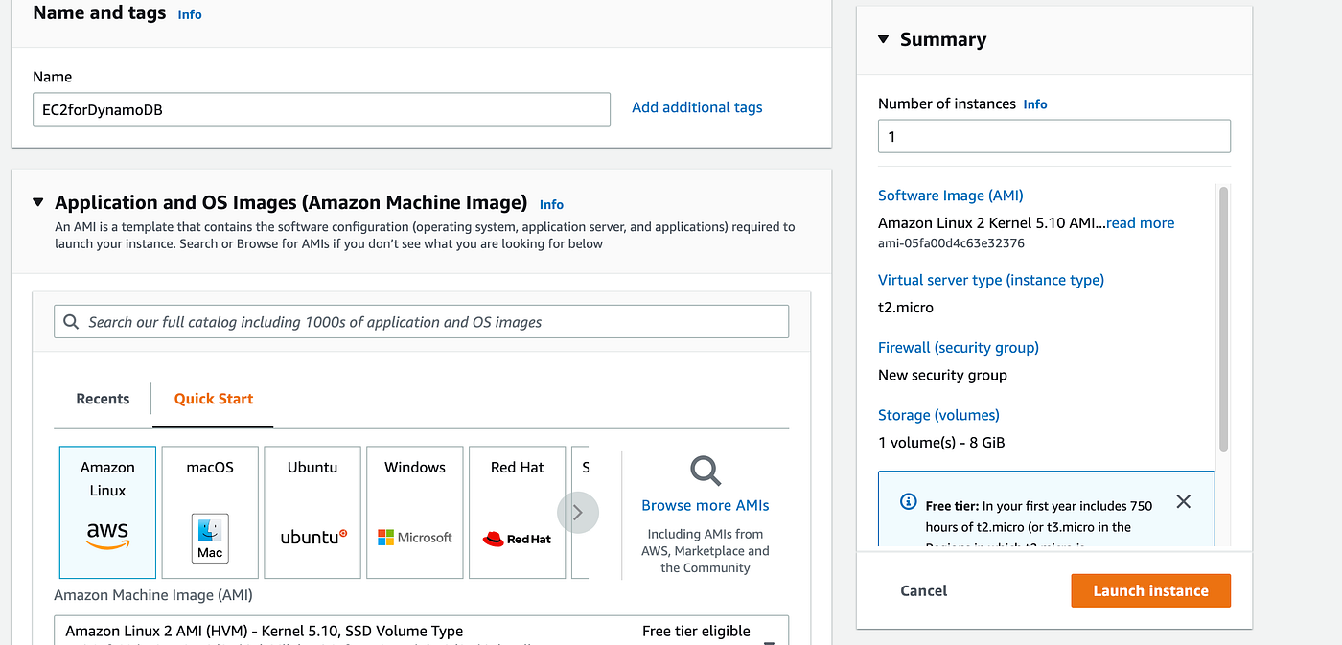The height and width of the screenshot is (645, 1342).
Task: Pick the Ubuntu OS image tile
Action: (312, 512)
